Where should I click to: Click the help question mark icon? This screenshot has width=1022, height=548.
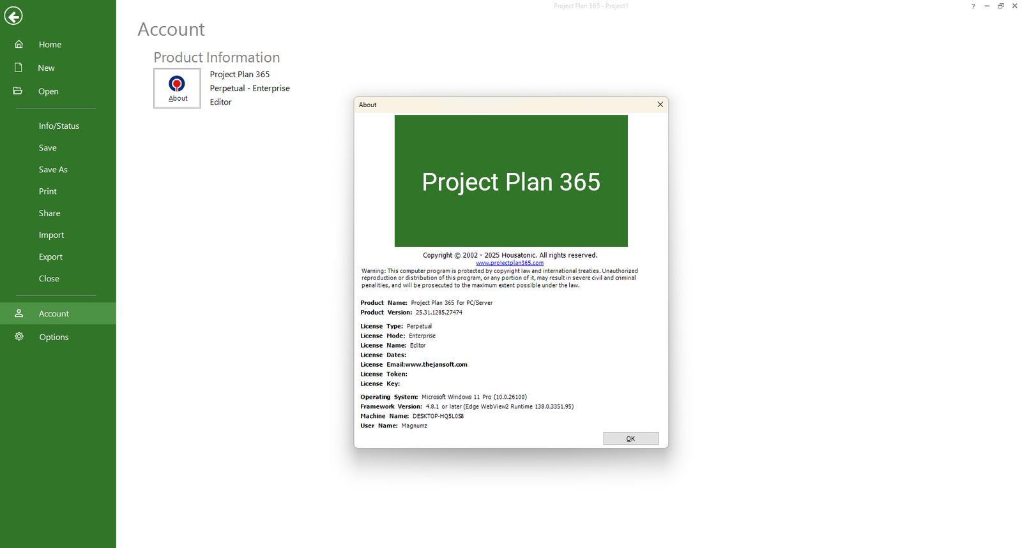[973, 6]
